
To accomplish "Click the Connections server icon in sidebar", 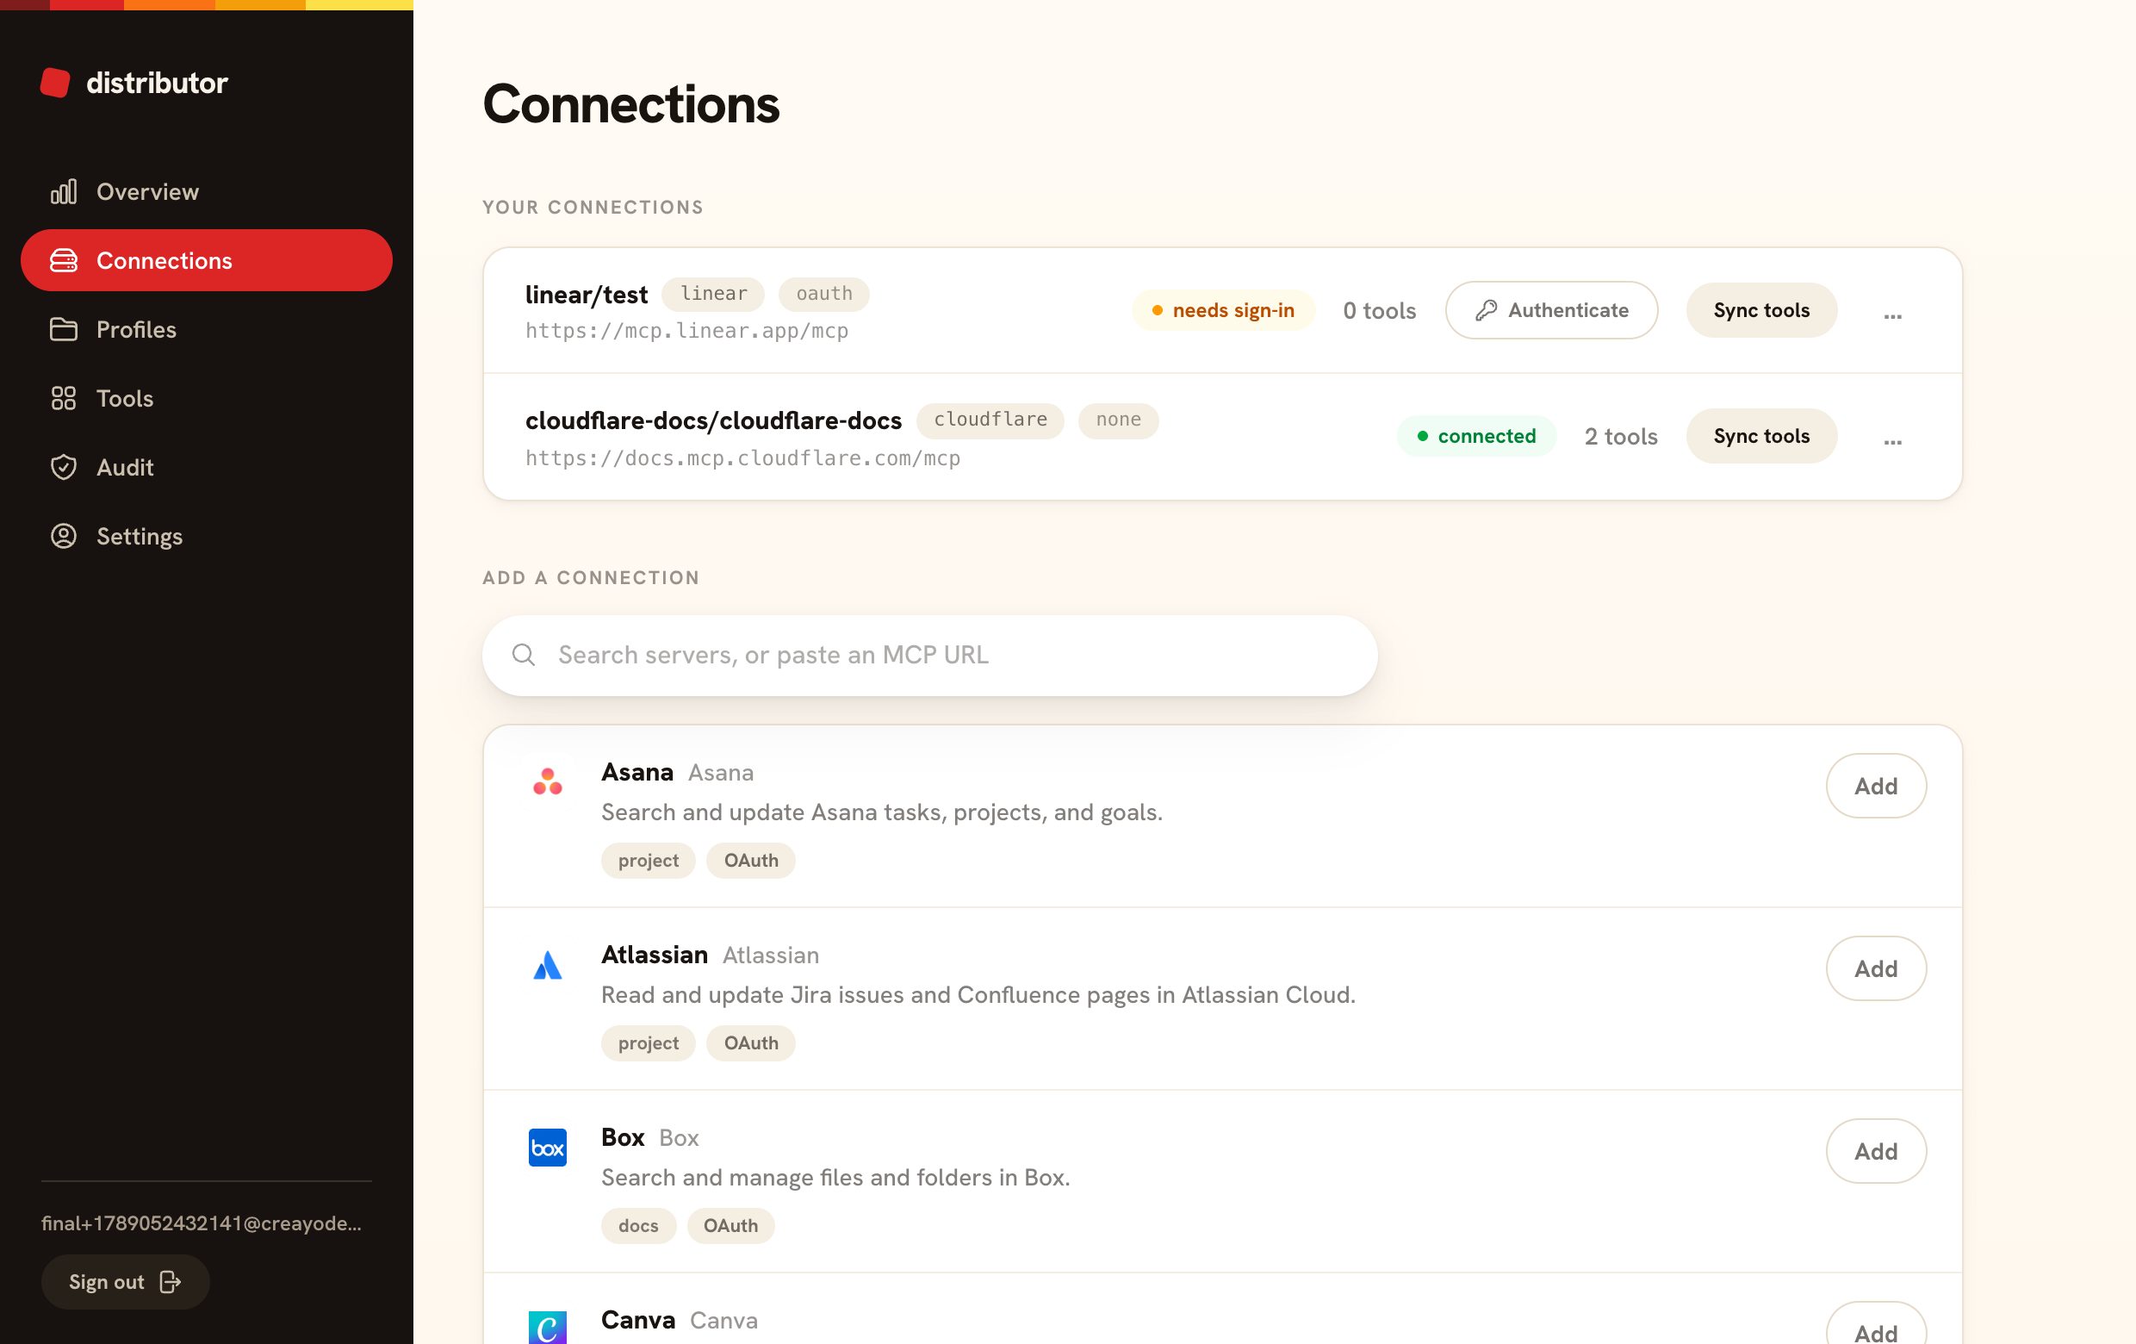I will point(64,261).
